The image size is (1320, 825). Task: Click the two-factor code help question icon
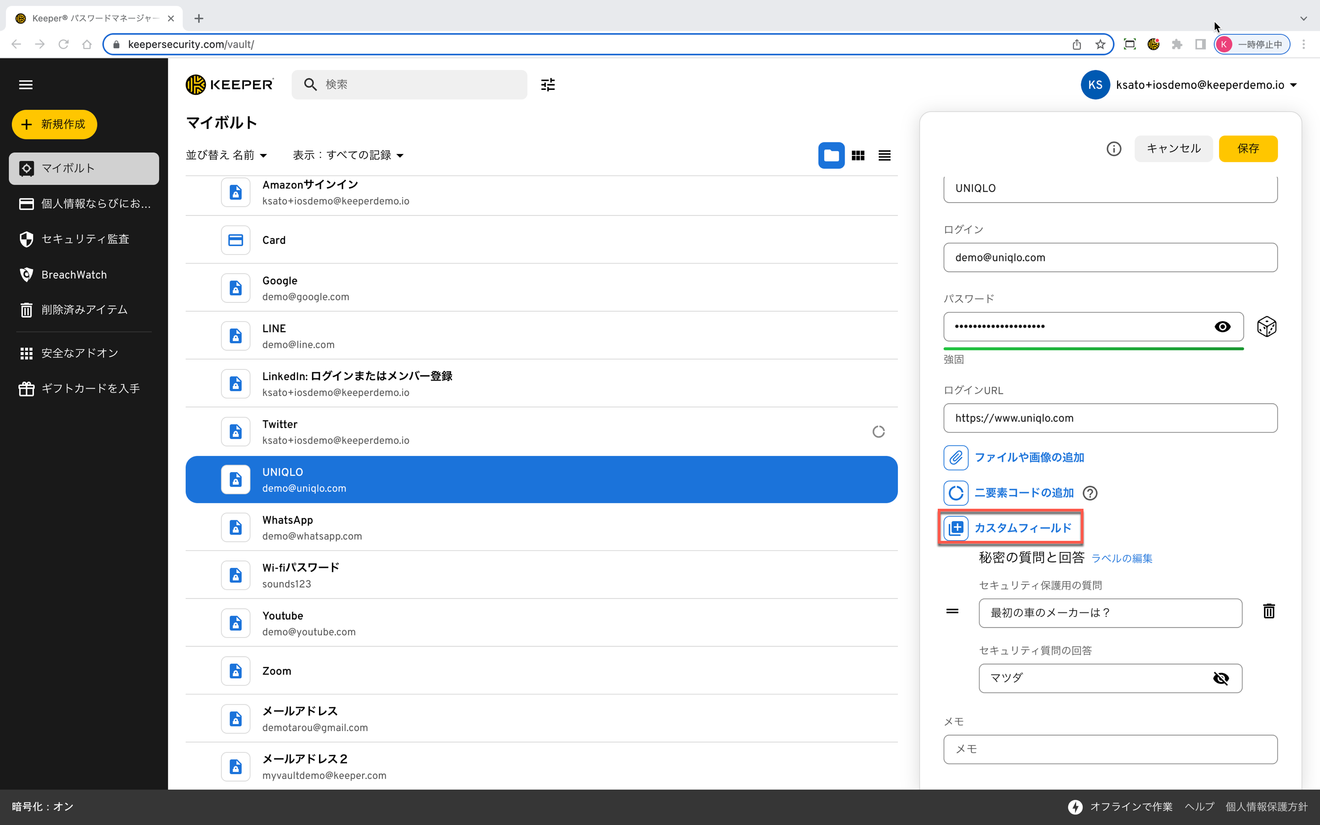[x=1090, y=493]
